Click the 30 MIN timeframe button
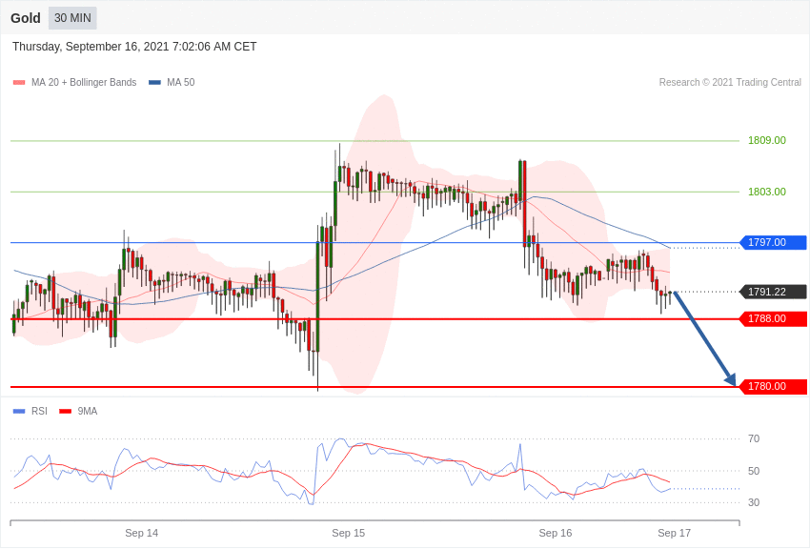This screenshot has height=549, width=810. [x=72, y=18]
